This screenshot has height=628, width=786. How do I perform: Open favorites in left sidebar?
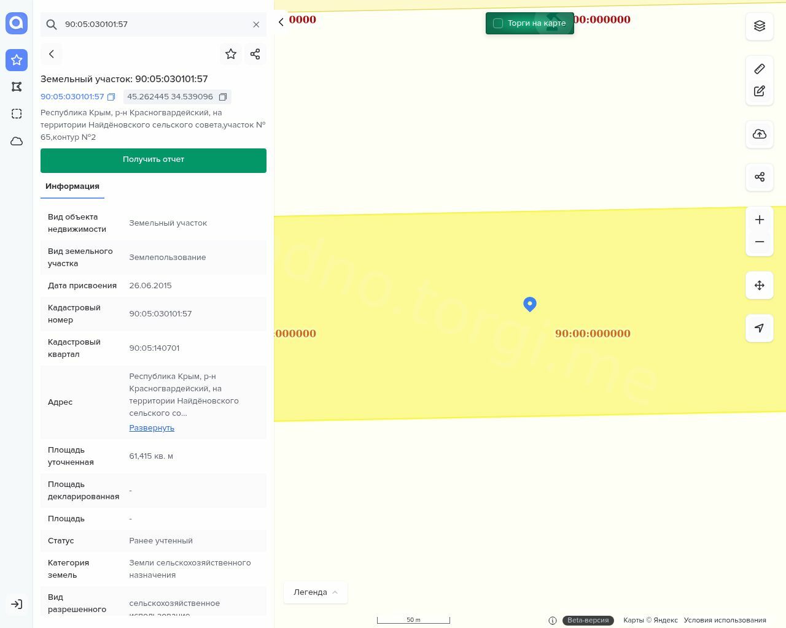(x=17, y=60)
